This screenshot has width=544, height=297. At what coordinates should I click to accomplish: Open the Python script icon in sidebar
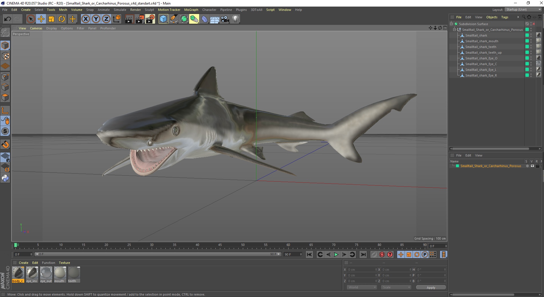click(5, 178)
